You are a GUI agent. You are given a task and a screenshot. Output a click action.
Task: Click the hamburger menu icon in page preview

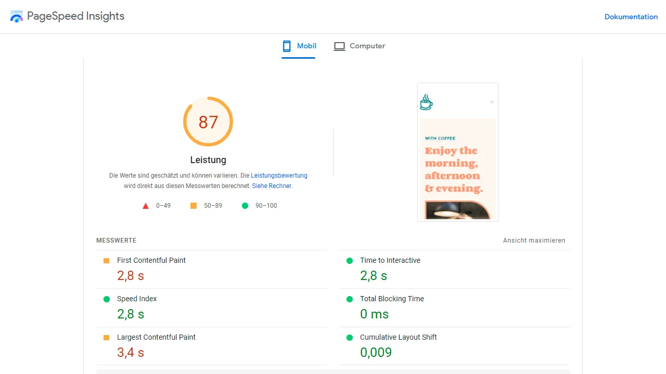tap(492, 102)
